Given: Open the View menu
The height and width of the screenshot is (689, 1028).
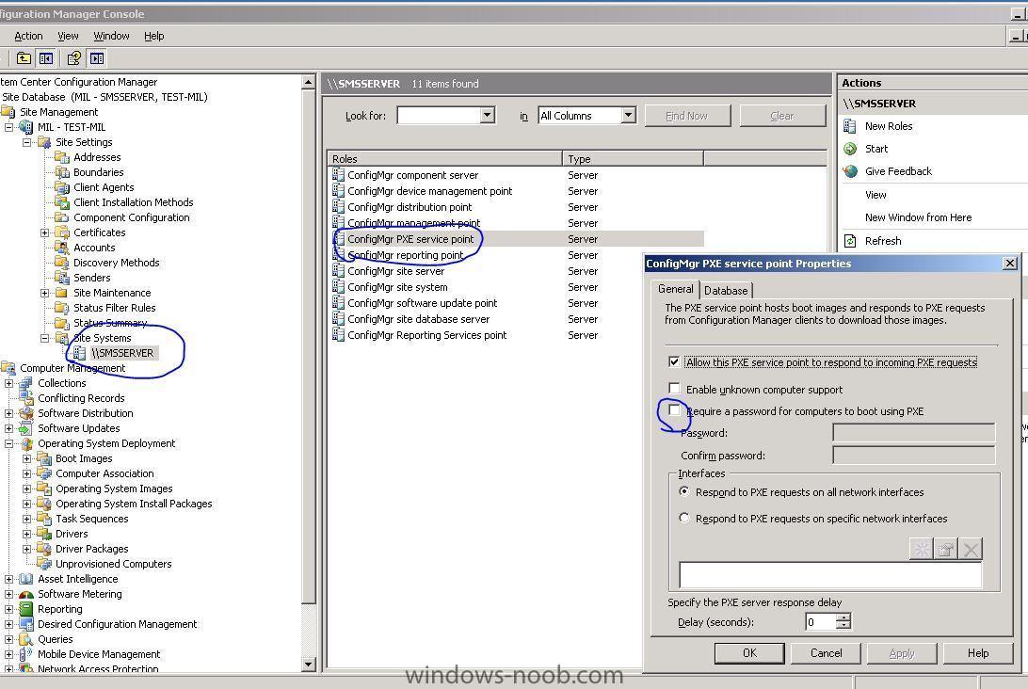Looking at the screenshot, I should (68, 36).
